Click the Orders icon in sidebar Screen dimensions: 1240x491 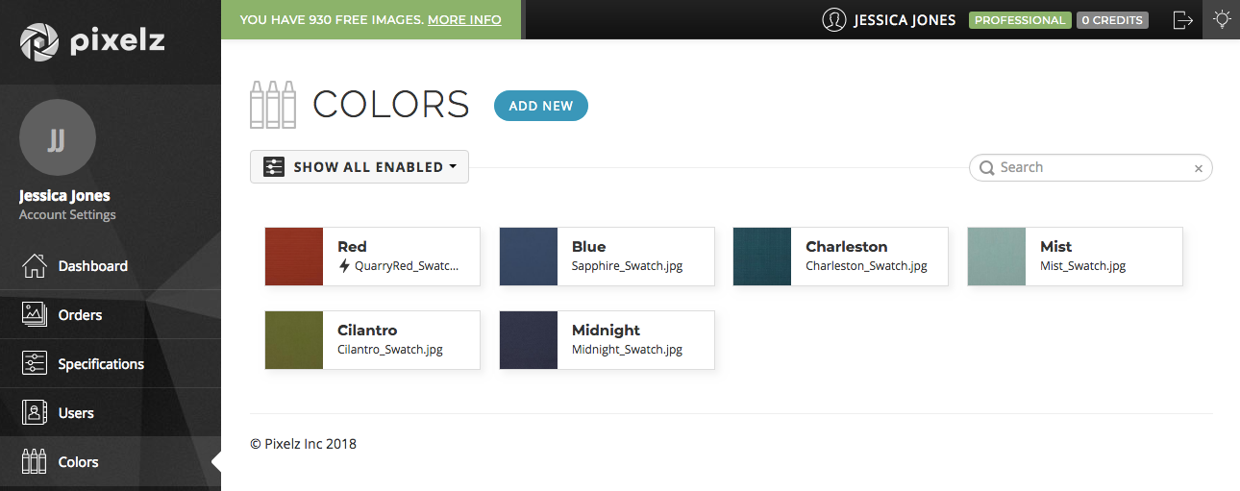pos(35,315)
